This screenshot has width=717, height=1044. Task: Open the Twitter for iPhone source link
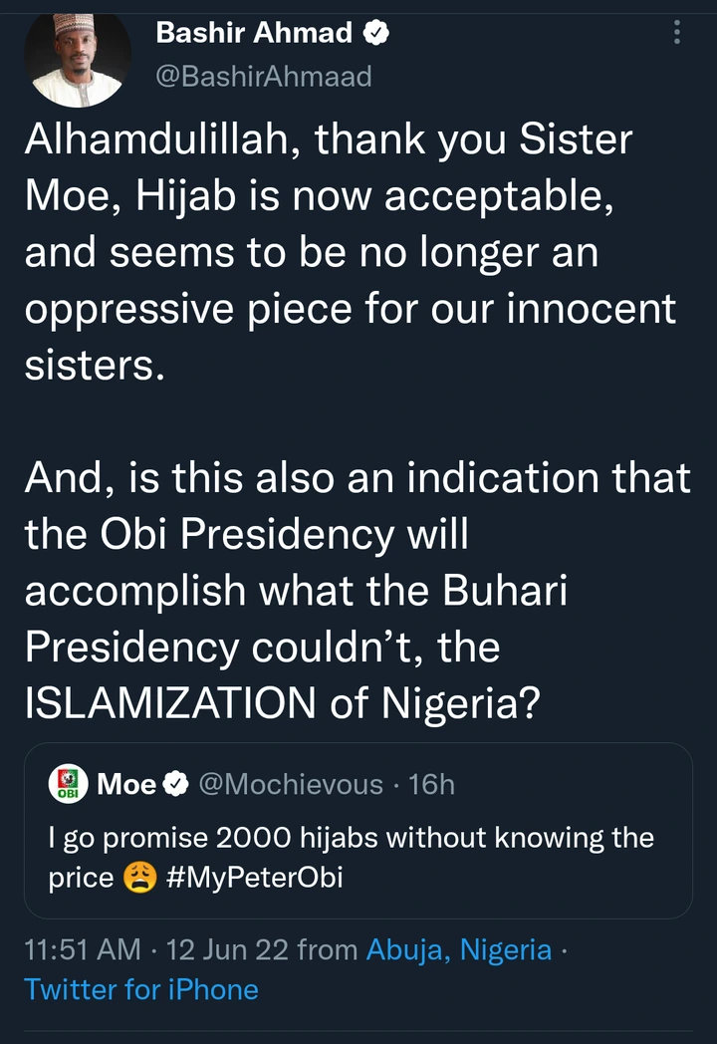(x=141, y=989)
